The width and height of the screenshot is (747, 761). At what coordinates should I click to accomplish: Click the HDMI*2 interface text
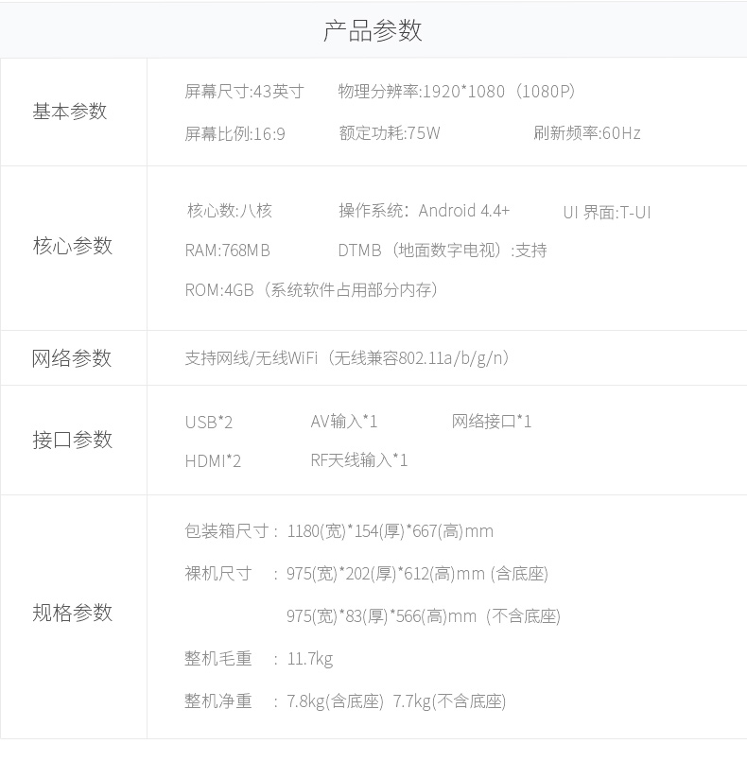(213, 460)
